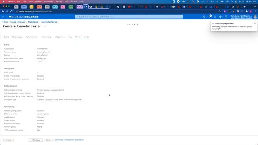Screen dimensions: 258x145
Task: Click the Microsoft Azure portal logo text
Action: click(x=24, y=17)
